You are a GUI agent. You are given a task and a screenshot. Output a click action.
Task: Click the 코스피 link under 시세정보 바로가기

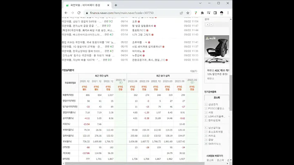pos(210,160)
